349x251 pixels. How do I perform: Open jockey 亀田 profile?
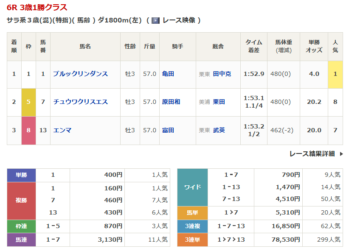[168, 74]
